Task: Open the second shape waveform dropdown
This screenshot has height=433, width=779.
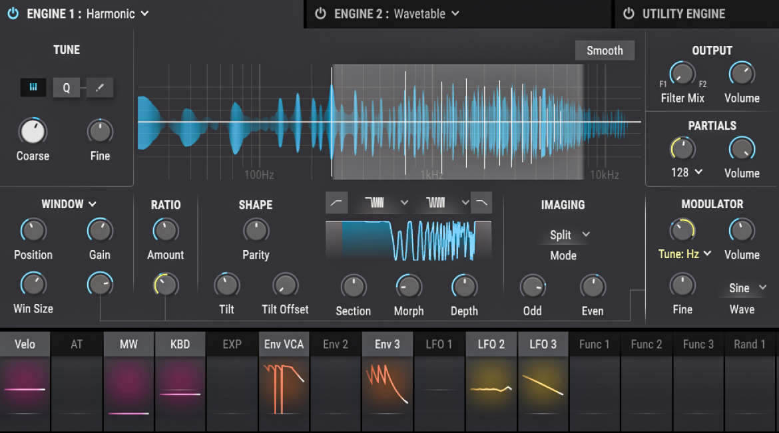Action: (x=447, y=203)
